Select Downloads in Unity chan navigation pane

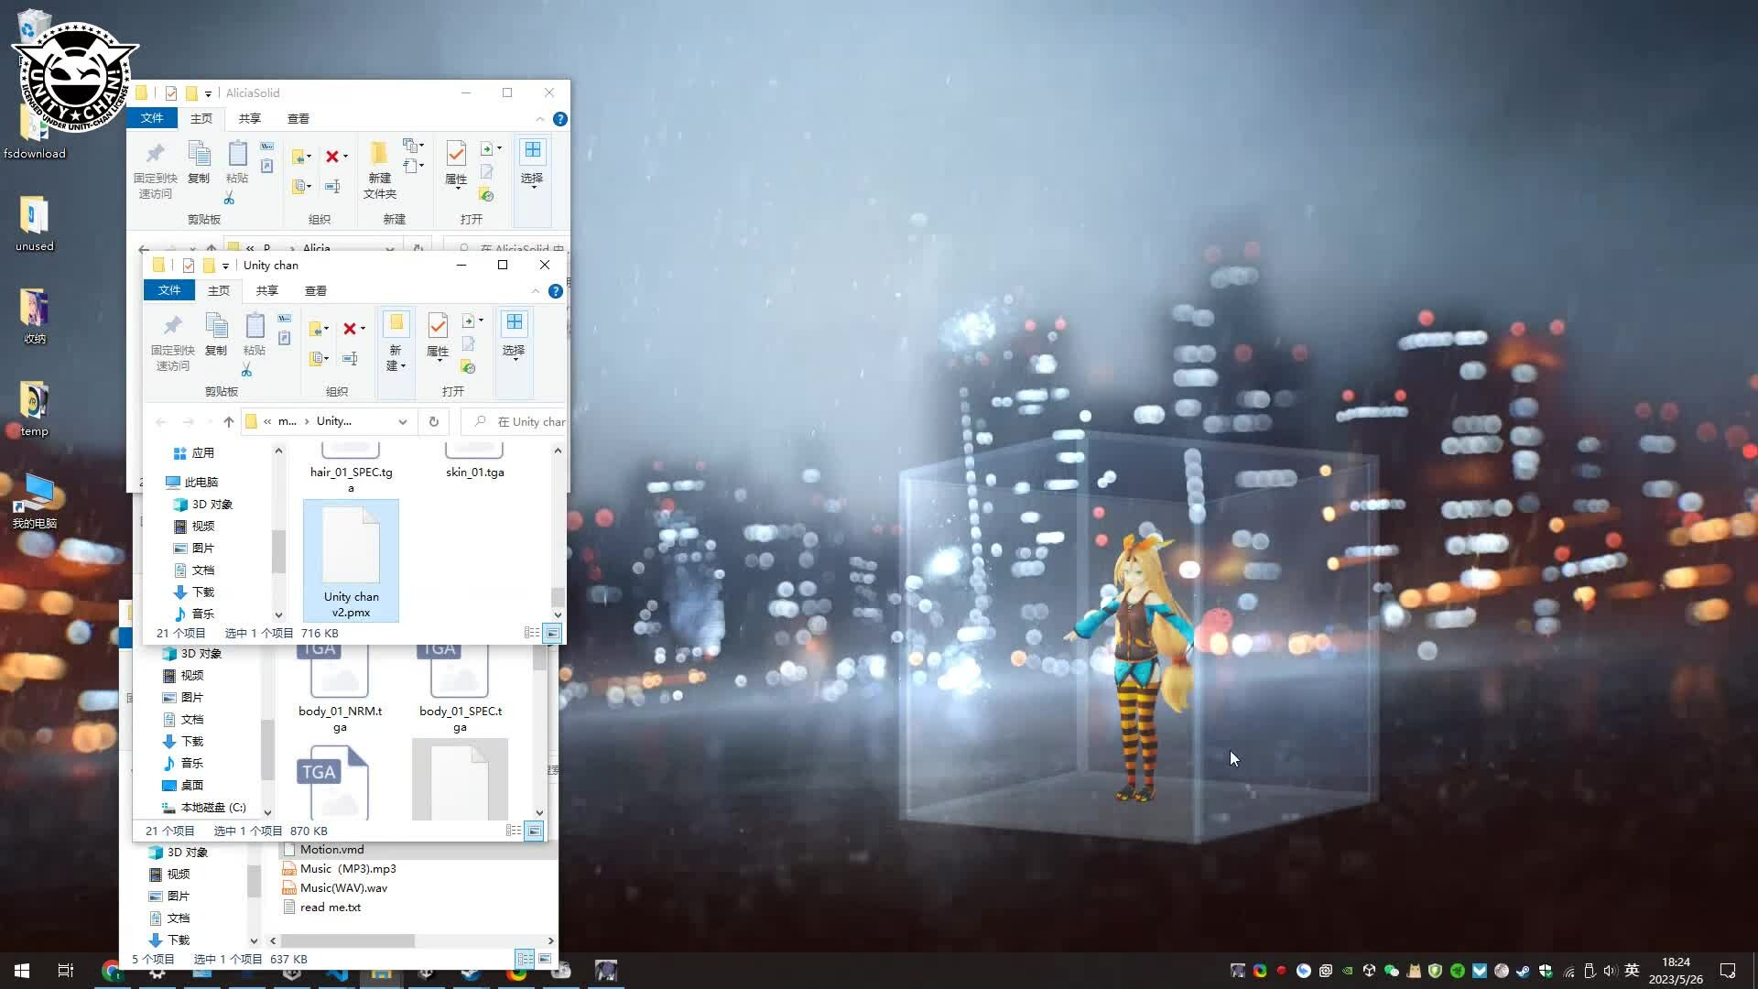click(202, 592)
